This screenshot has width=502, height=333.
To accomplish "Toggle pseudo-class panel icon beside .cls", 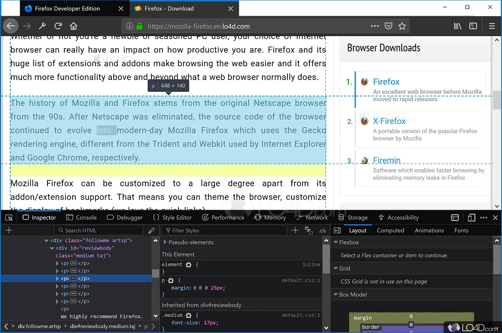I will pyautogui.click(x=309, y=231).
